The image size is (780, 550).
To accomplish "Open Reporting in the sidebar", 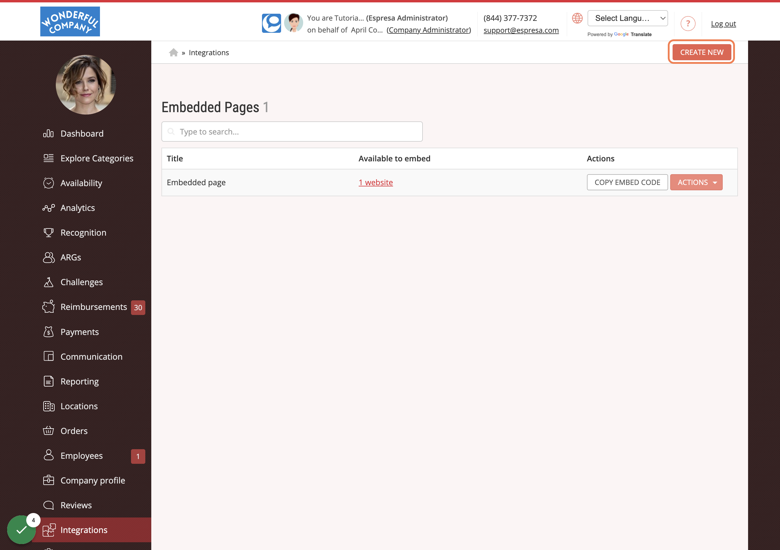I will [x=79, y=381].
